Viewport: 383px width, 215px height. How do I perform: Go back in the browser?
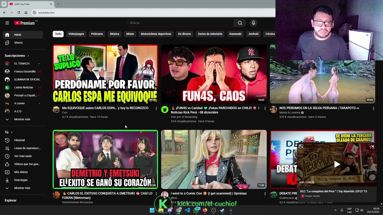[4, 13]
